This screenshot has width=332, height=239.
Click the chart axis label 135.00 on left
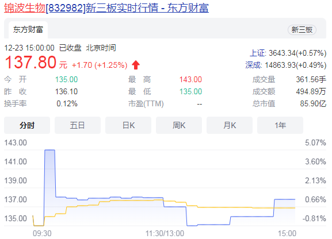pos(16,218)
